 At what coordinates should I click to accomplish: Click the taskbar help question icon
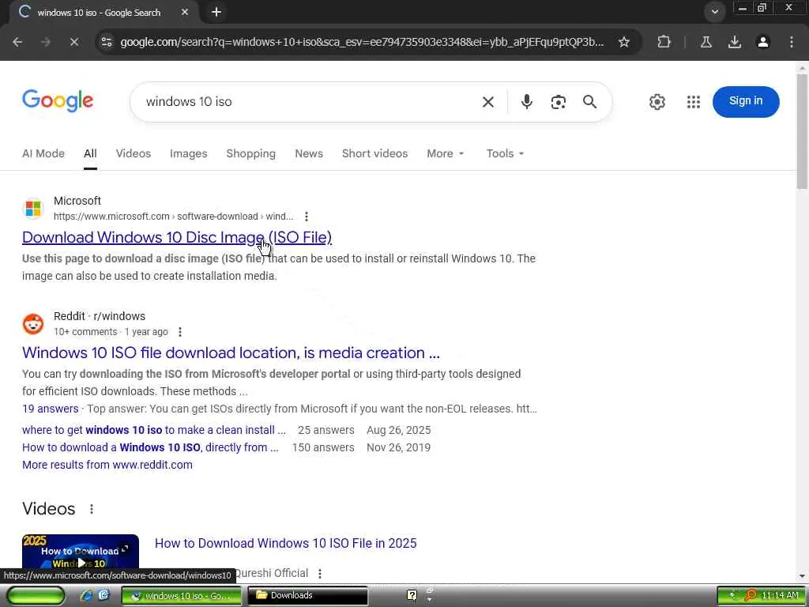(412, 596)
